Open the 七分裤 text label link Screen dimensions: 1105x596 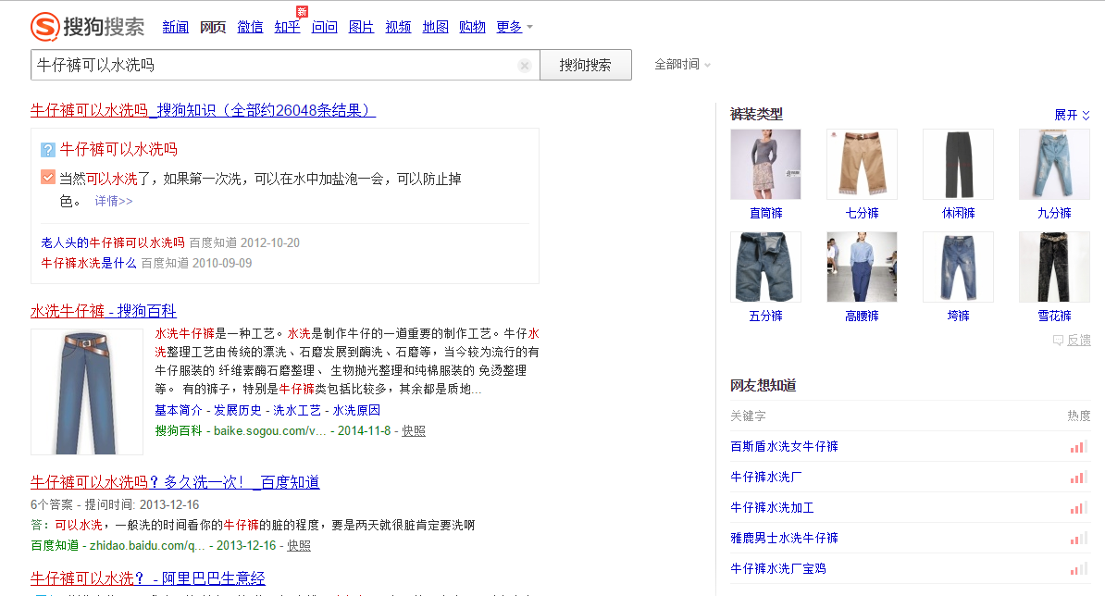[x=862, y=214]
